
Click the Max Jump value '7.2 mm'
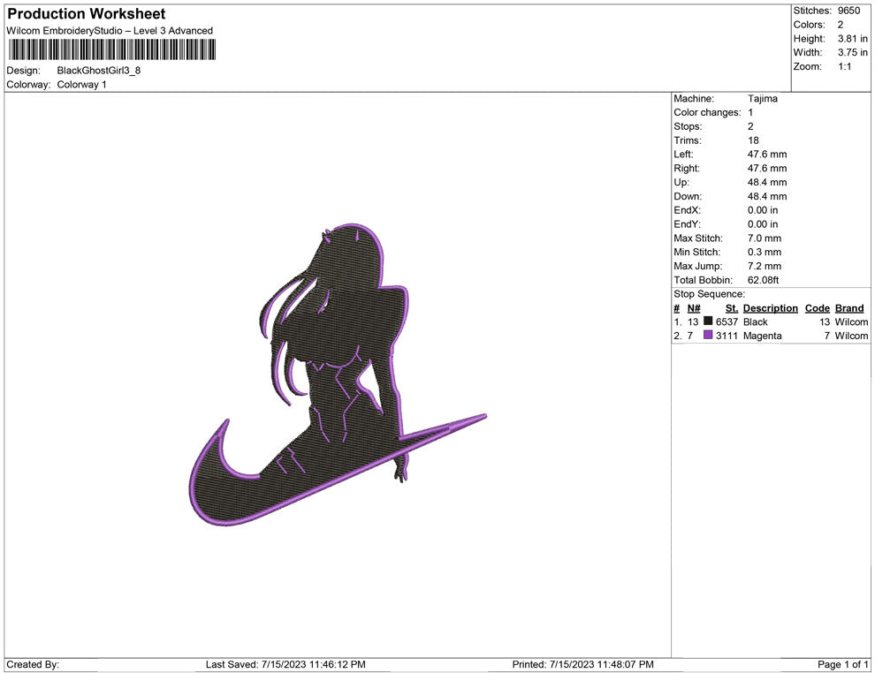[765, 266]
